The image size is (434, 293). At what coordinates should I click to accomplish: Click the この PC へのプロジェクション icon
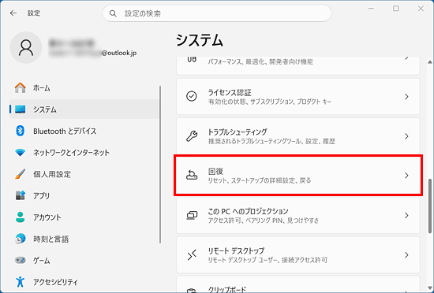[192, 215]
